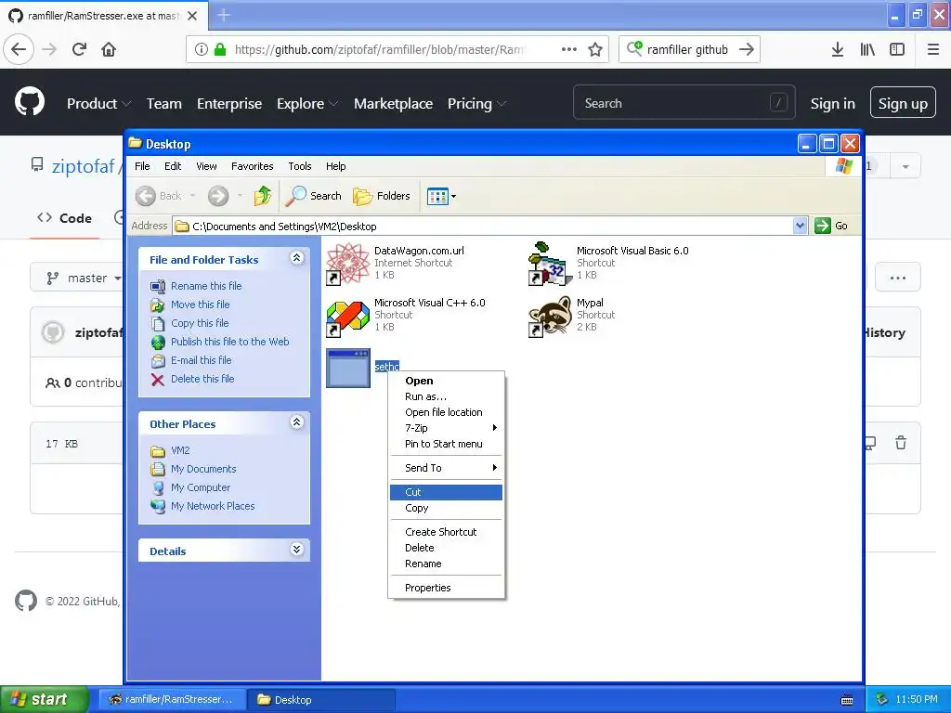
Task: Open the Views icon in Explorer toolbar
Action: (x=437, y=196)
